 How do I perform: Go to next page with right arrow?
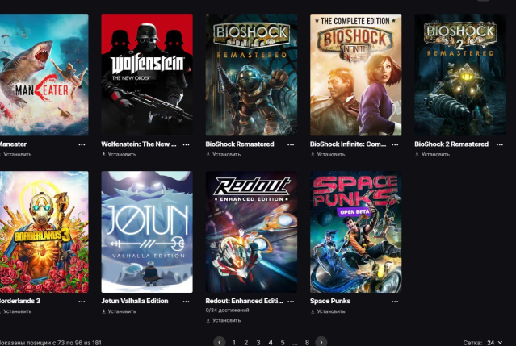[321, 342]
